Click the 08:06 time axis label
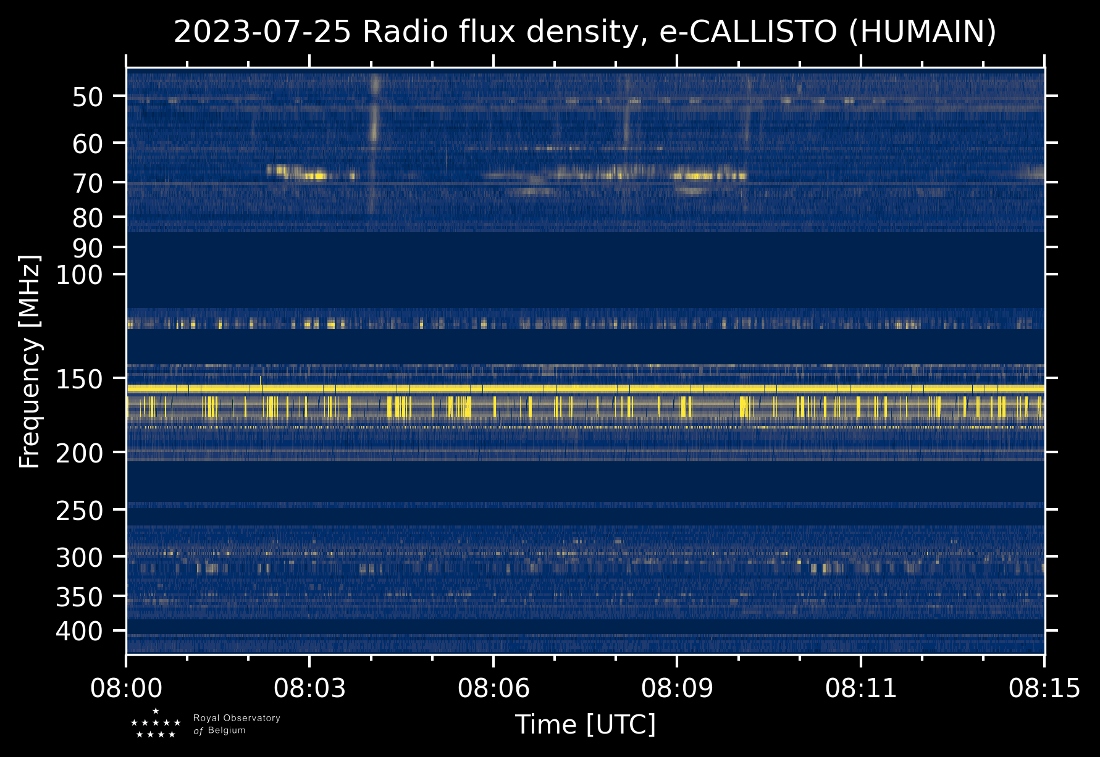1100x757 pixels. pyautogui.click(x=493, y=688)
